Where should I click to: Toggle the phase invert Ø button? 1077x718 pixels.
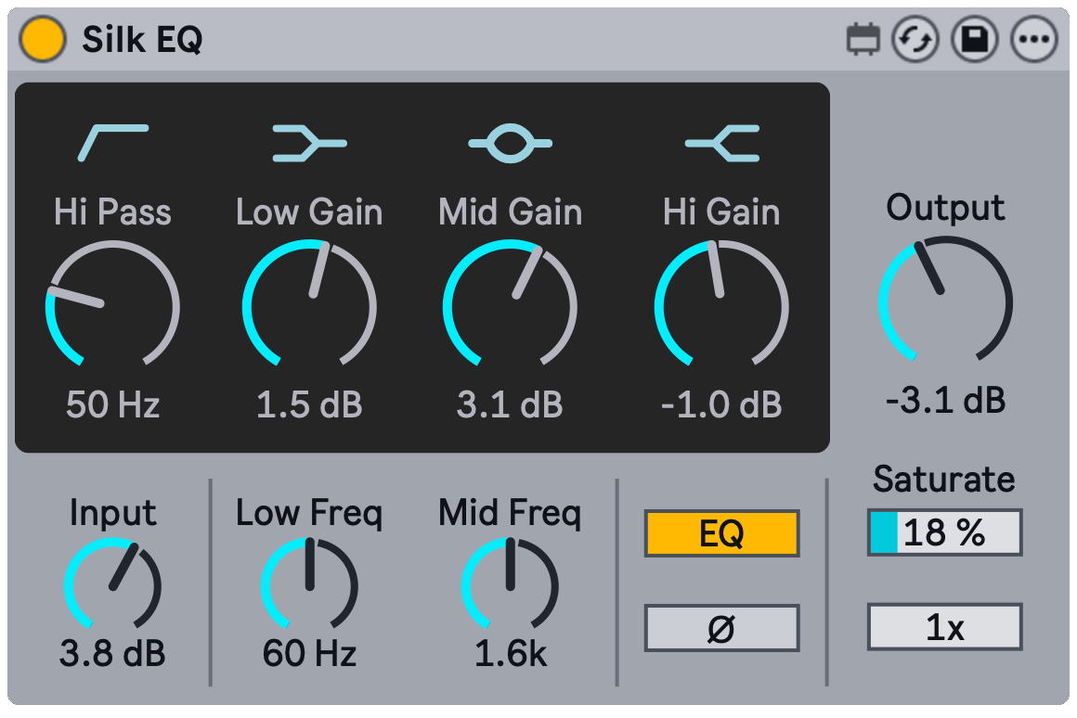tap(722, 627)
